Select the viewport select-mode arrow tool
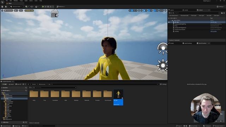This screenshot has height=127, width=226. [x=130, y=11]
